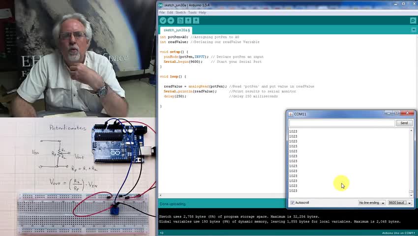418x236 pixels.
Task: Click 'int readValue;' declaration line
Action: tap(174, 42)
